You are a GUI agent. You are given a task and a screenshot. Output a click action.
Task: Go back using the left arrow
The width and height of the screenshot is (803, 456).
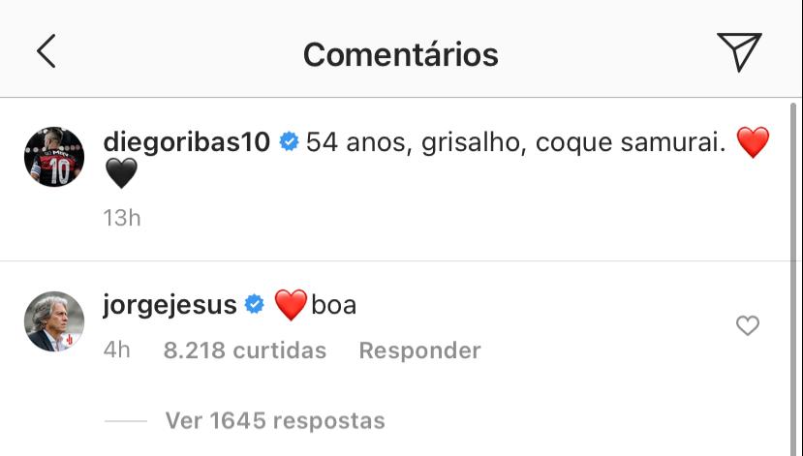[x=46, y=52]
